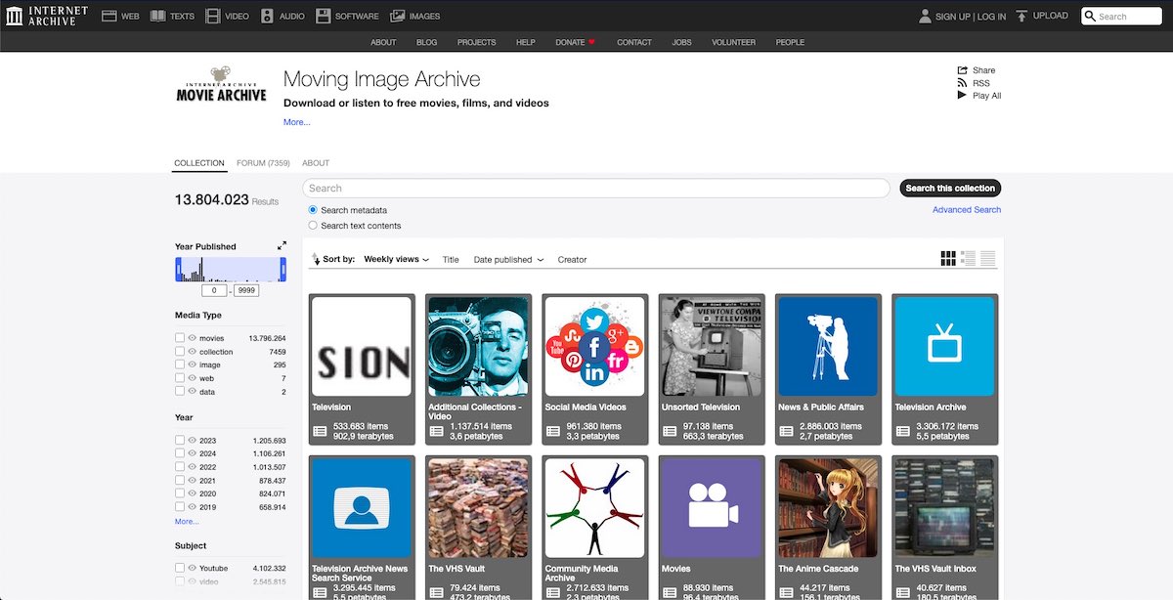Expand the Year Published histogram icon
1173x600 pixels.
point(282,246)
